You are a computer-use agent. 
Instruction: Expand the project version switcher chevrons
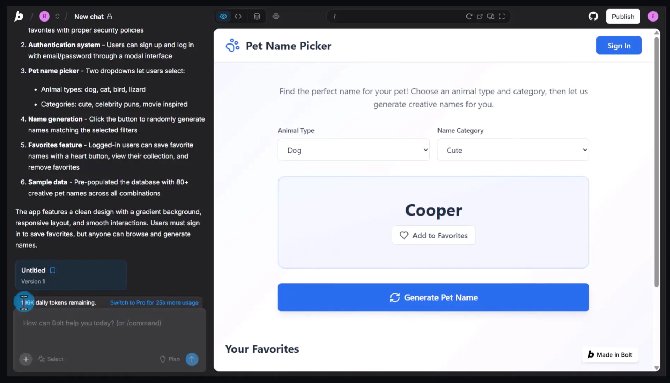click(x=57, y=16)
